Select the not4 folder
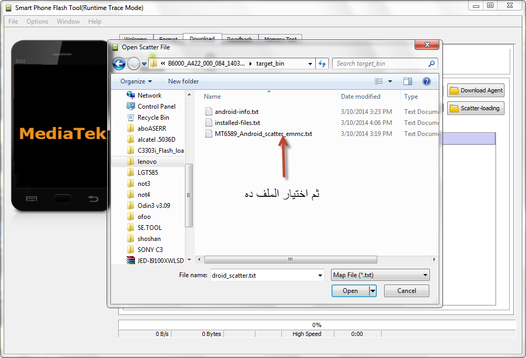Image resolution: width=526 pixels, height=358 pixels. pyautogui.click(x=139, y=195)
